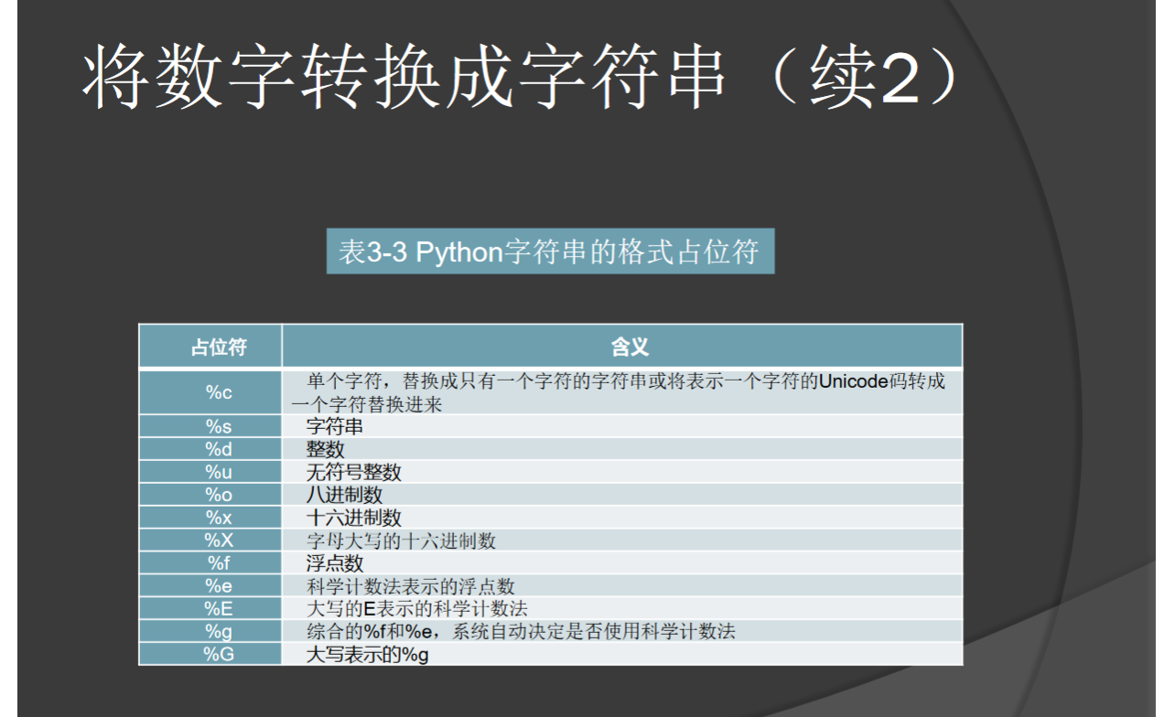Select the %c placeholder cell
Viewport: 1164px width, 717px height.
tap(210, 392)
